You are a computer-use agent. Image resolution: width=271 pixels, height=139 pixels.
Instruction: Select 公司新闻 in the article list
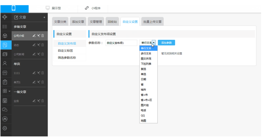coord(19,54)
